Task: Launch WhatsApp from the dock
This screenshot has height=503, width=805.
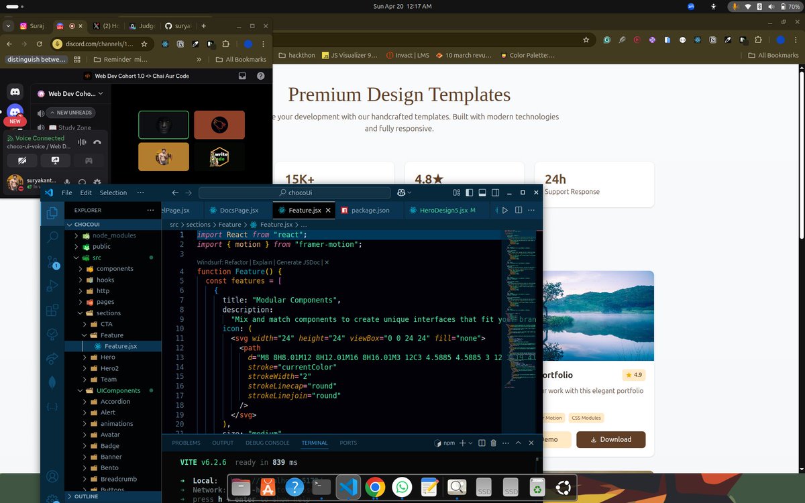Action: 402,488
